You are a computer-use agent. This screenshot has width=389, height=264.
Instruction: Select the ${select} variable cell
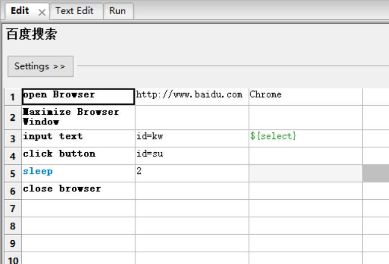point(306,139)
